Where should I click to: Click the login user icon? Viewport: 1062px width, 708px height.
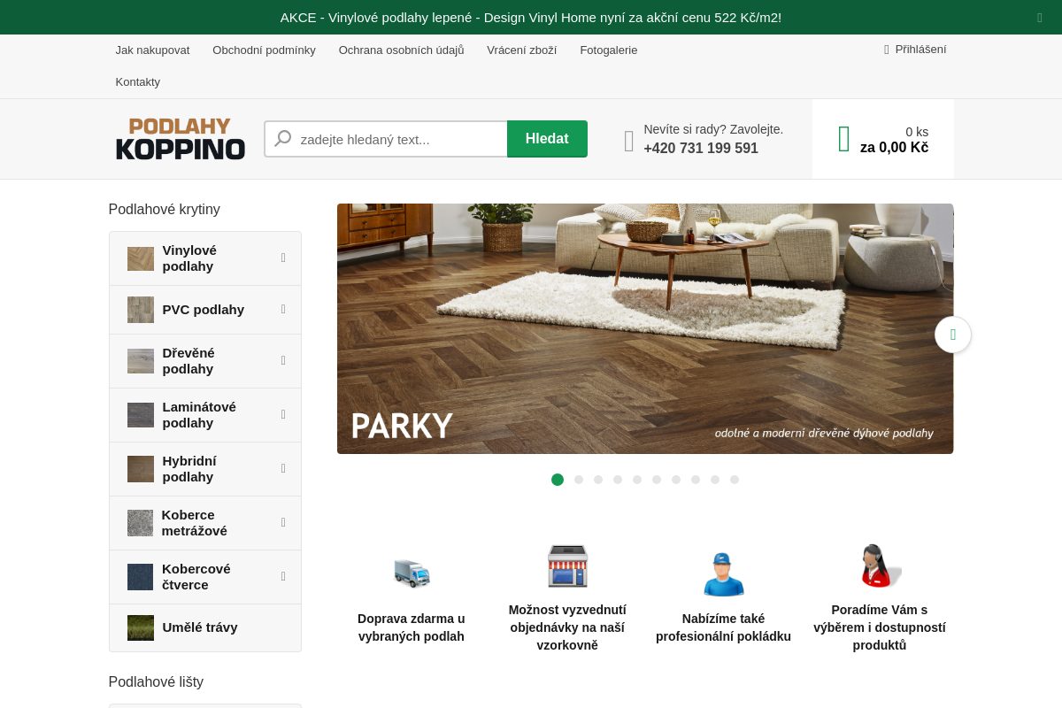[x=886, y=50]
